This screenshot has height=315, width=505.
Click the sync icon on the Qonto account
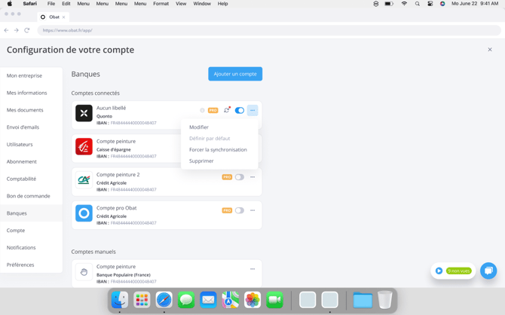227,110
